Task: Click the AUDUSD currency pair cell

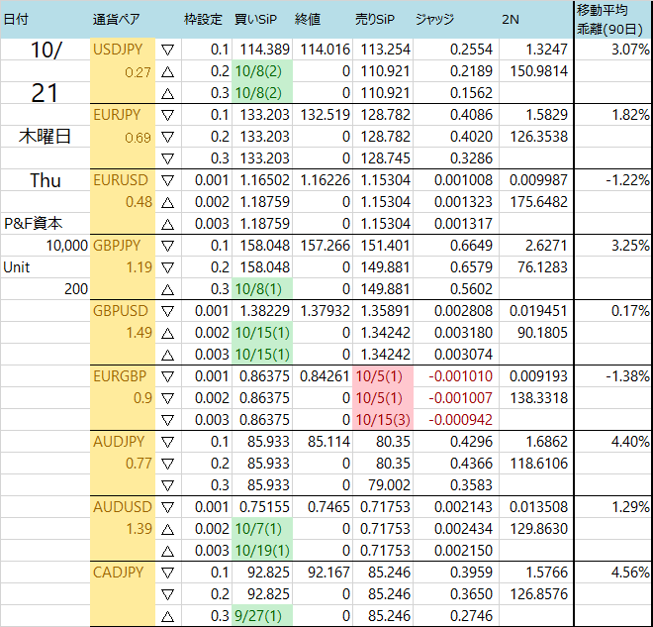Action: [x=123, y=507]
